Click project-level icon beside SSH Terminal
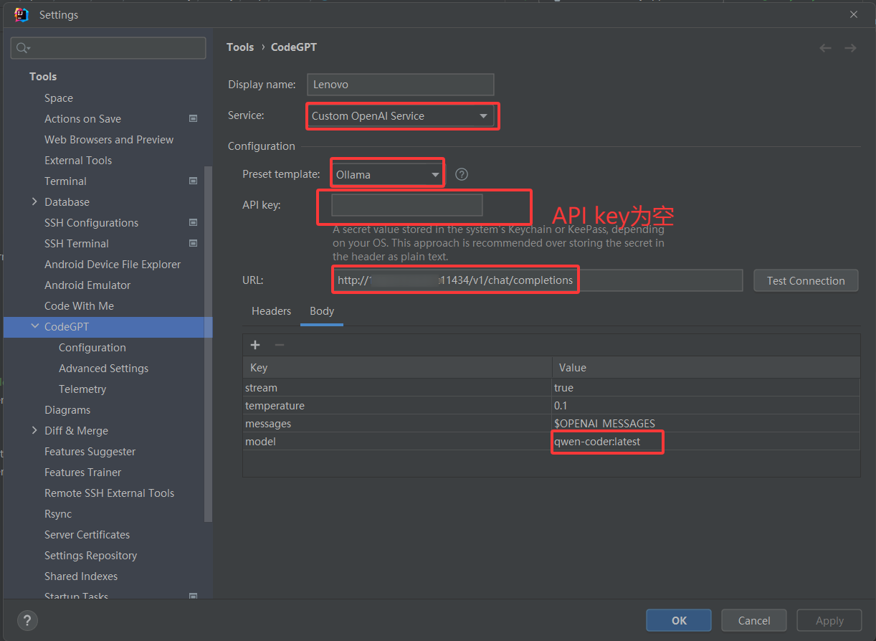Screen dimensions: 876x641 coord(193,243)
